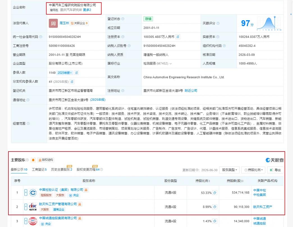
Task: Click equity structure icon after 中国诚通控股集团有限公司
Action: coord(80,218)
